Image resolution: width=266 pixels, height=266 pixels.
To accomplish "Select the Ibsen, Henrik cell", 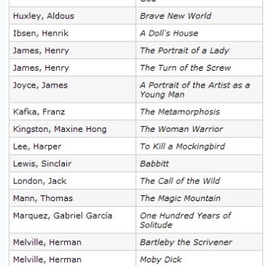I will coord(72,33).
